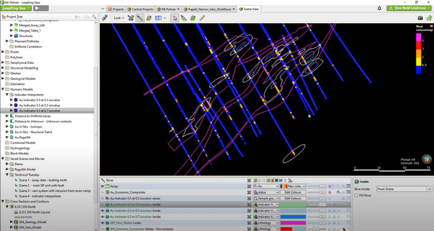Viewport: 434px width, 231px height.
Task: Enable the Fill Slicer checkbox
Action: click(x=356, y=195)
